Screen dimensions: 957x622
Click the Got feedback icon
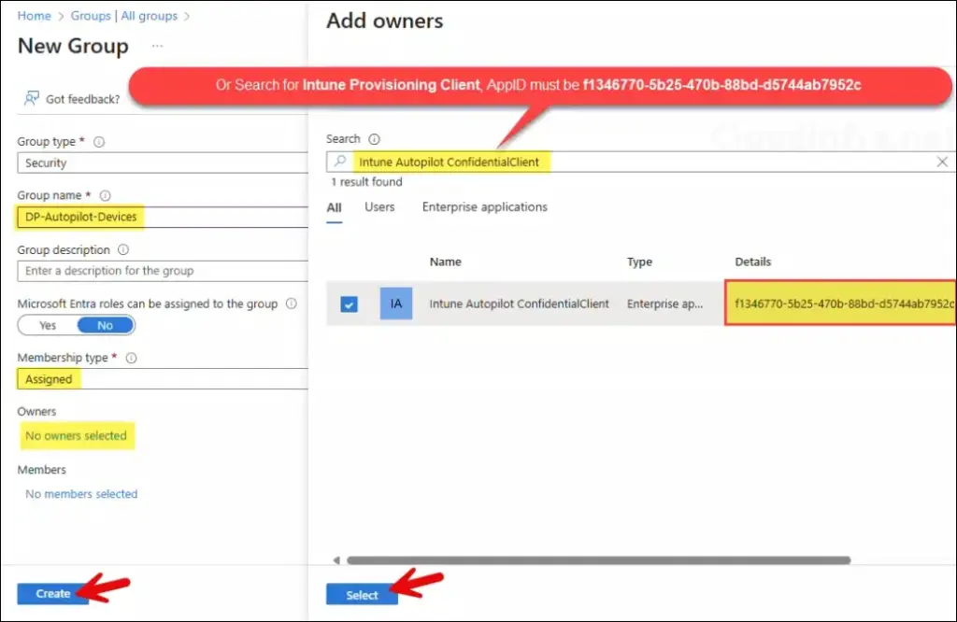tap(32, 99)
